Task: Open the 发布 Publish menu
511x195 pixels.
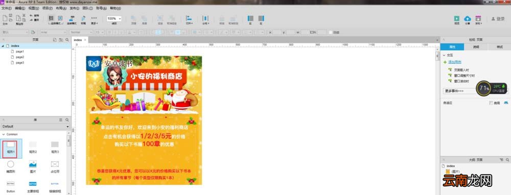Action: (x=74, y=8)
